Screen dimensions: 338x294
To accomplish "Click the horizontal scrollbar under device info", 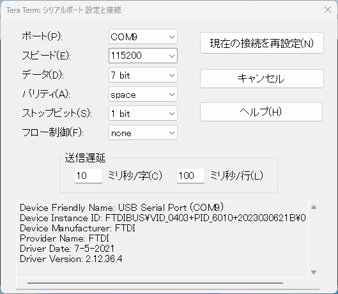I will (x=155, y=282).
